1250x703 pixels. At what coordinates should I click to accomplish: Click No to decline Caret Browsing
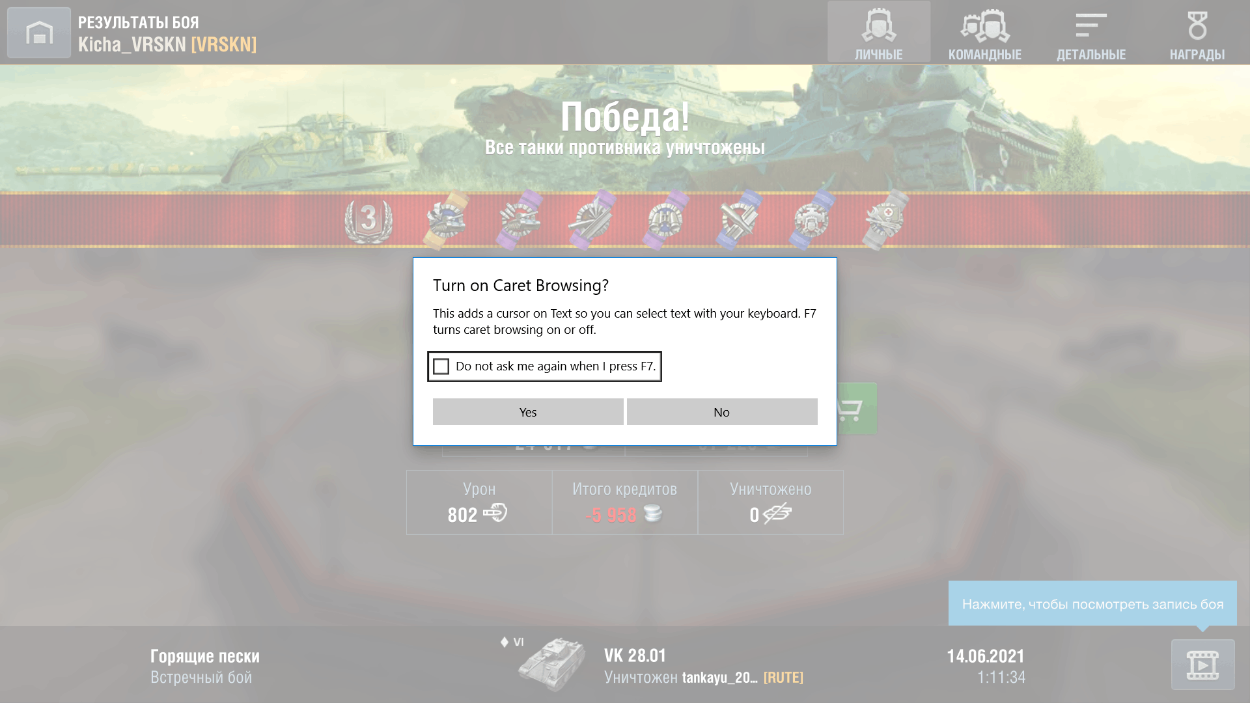pyautogui.click(x=722, y=411)
